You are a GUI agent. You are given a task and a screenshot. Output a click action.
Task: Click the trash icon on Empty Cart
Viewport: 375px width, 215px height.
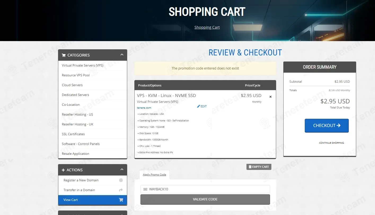[250, 167]
